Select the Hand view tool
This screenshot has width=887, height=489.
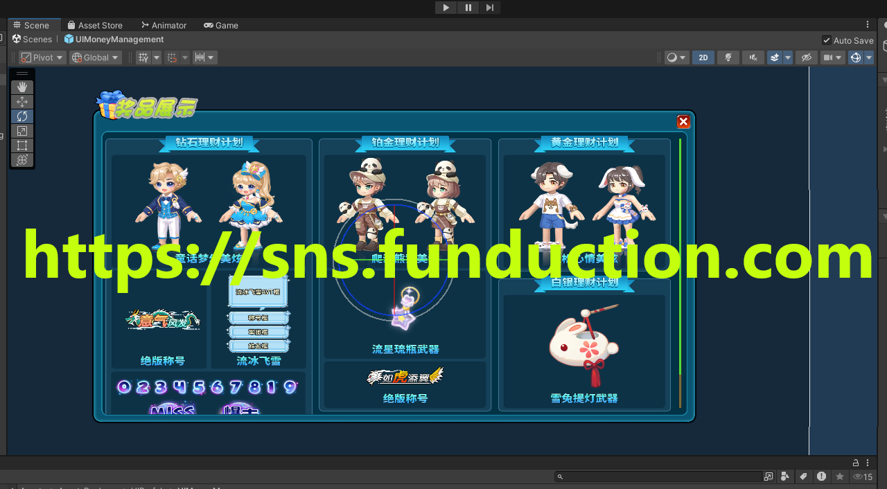[x=22, y=87]
